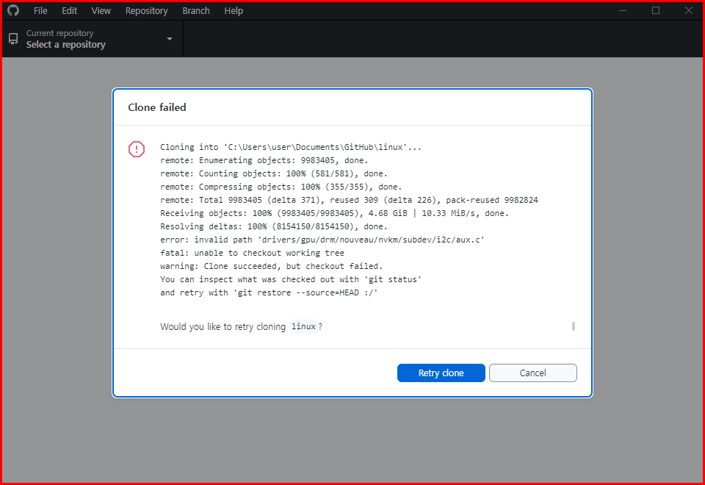This screenshot has height=485, width=705.
Task: Open the Help menu
Action: click(x=234, y=11)
